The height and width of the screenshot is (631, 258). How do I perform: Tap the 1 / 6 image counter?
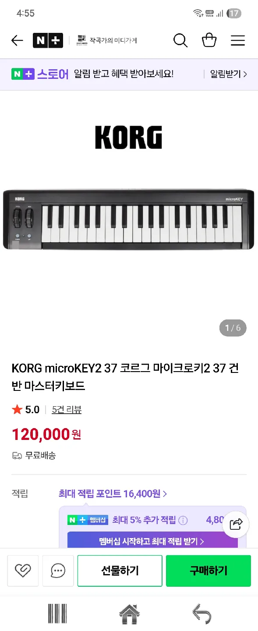[233, 328]
